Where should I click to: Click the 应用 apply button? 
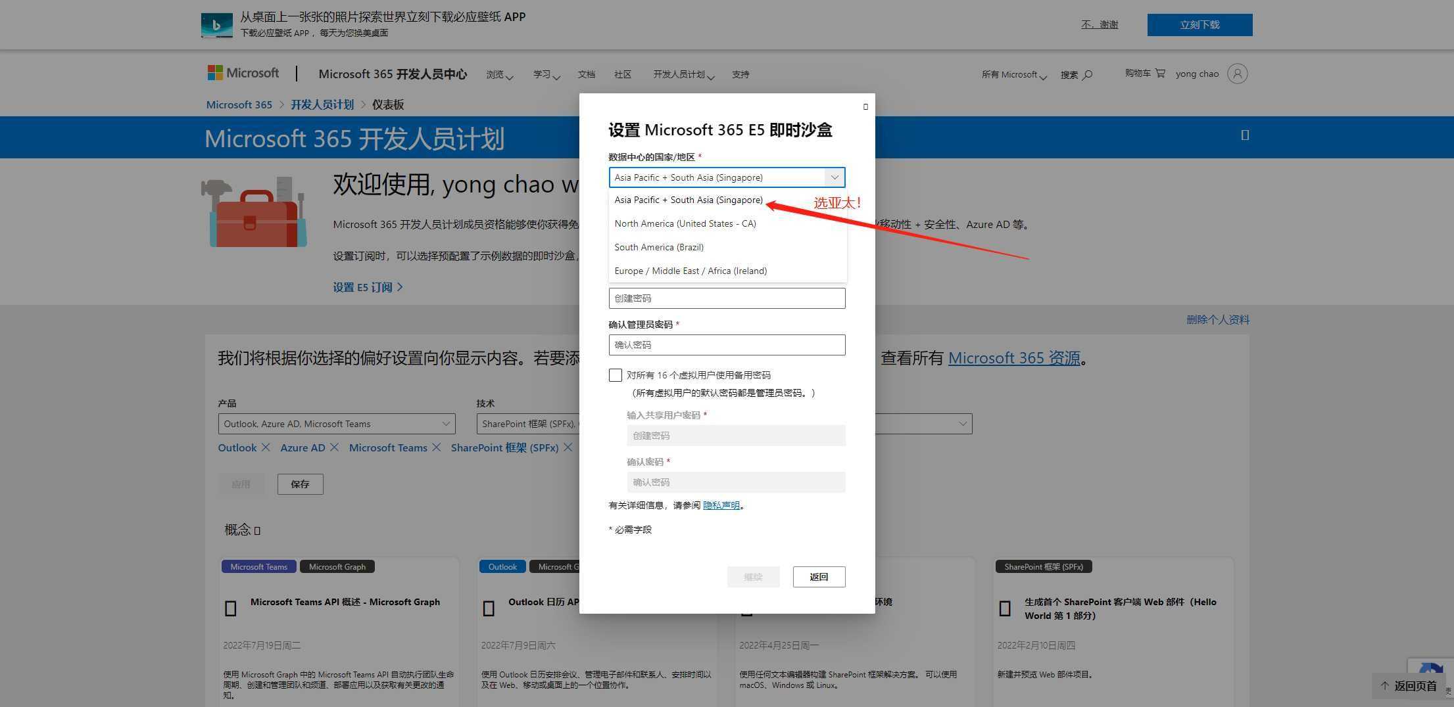[x=241, y=484]
